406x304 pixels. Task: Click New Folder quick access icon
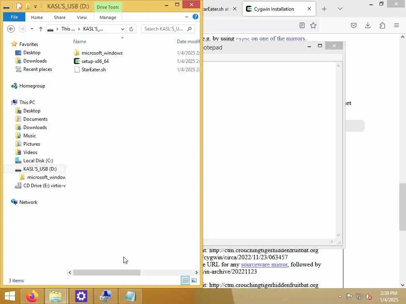28,6
